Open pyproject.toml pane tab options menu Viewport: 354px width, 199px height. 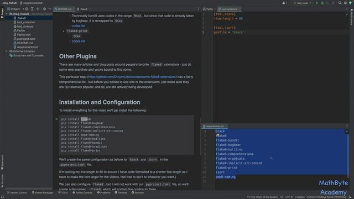347,9
